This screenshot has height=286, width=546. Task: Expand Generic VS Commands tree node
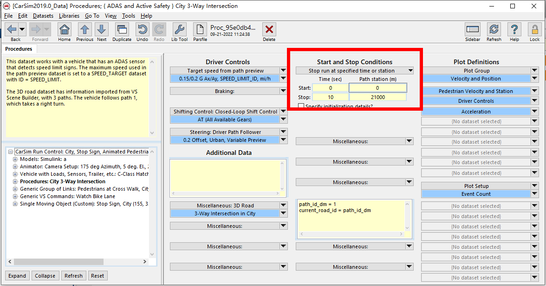[15, 196]
